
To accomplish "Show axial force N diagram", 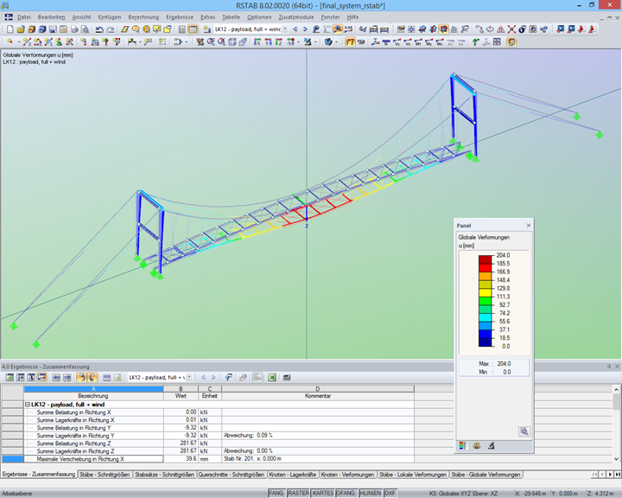I will (386, 41).
